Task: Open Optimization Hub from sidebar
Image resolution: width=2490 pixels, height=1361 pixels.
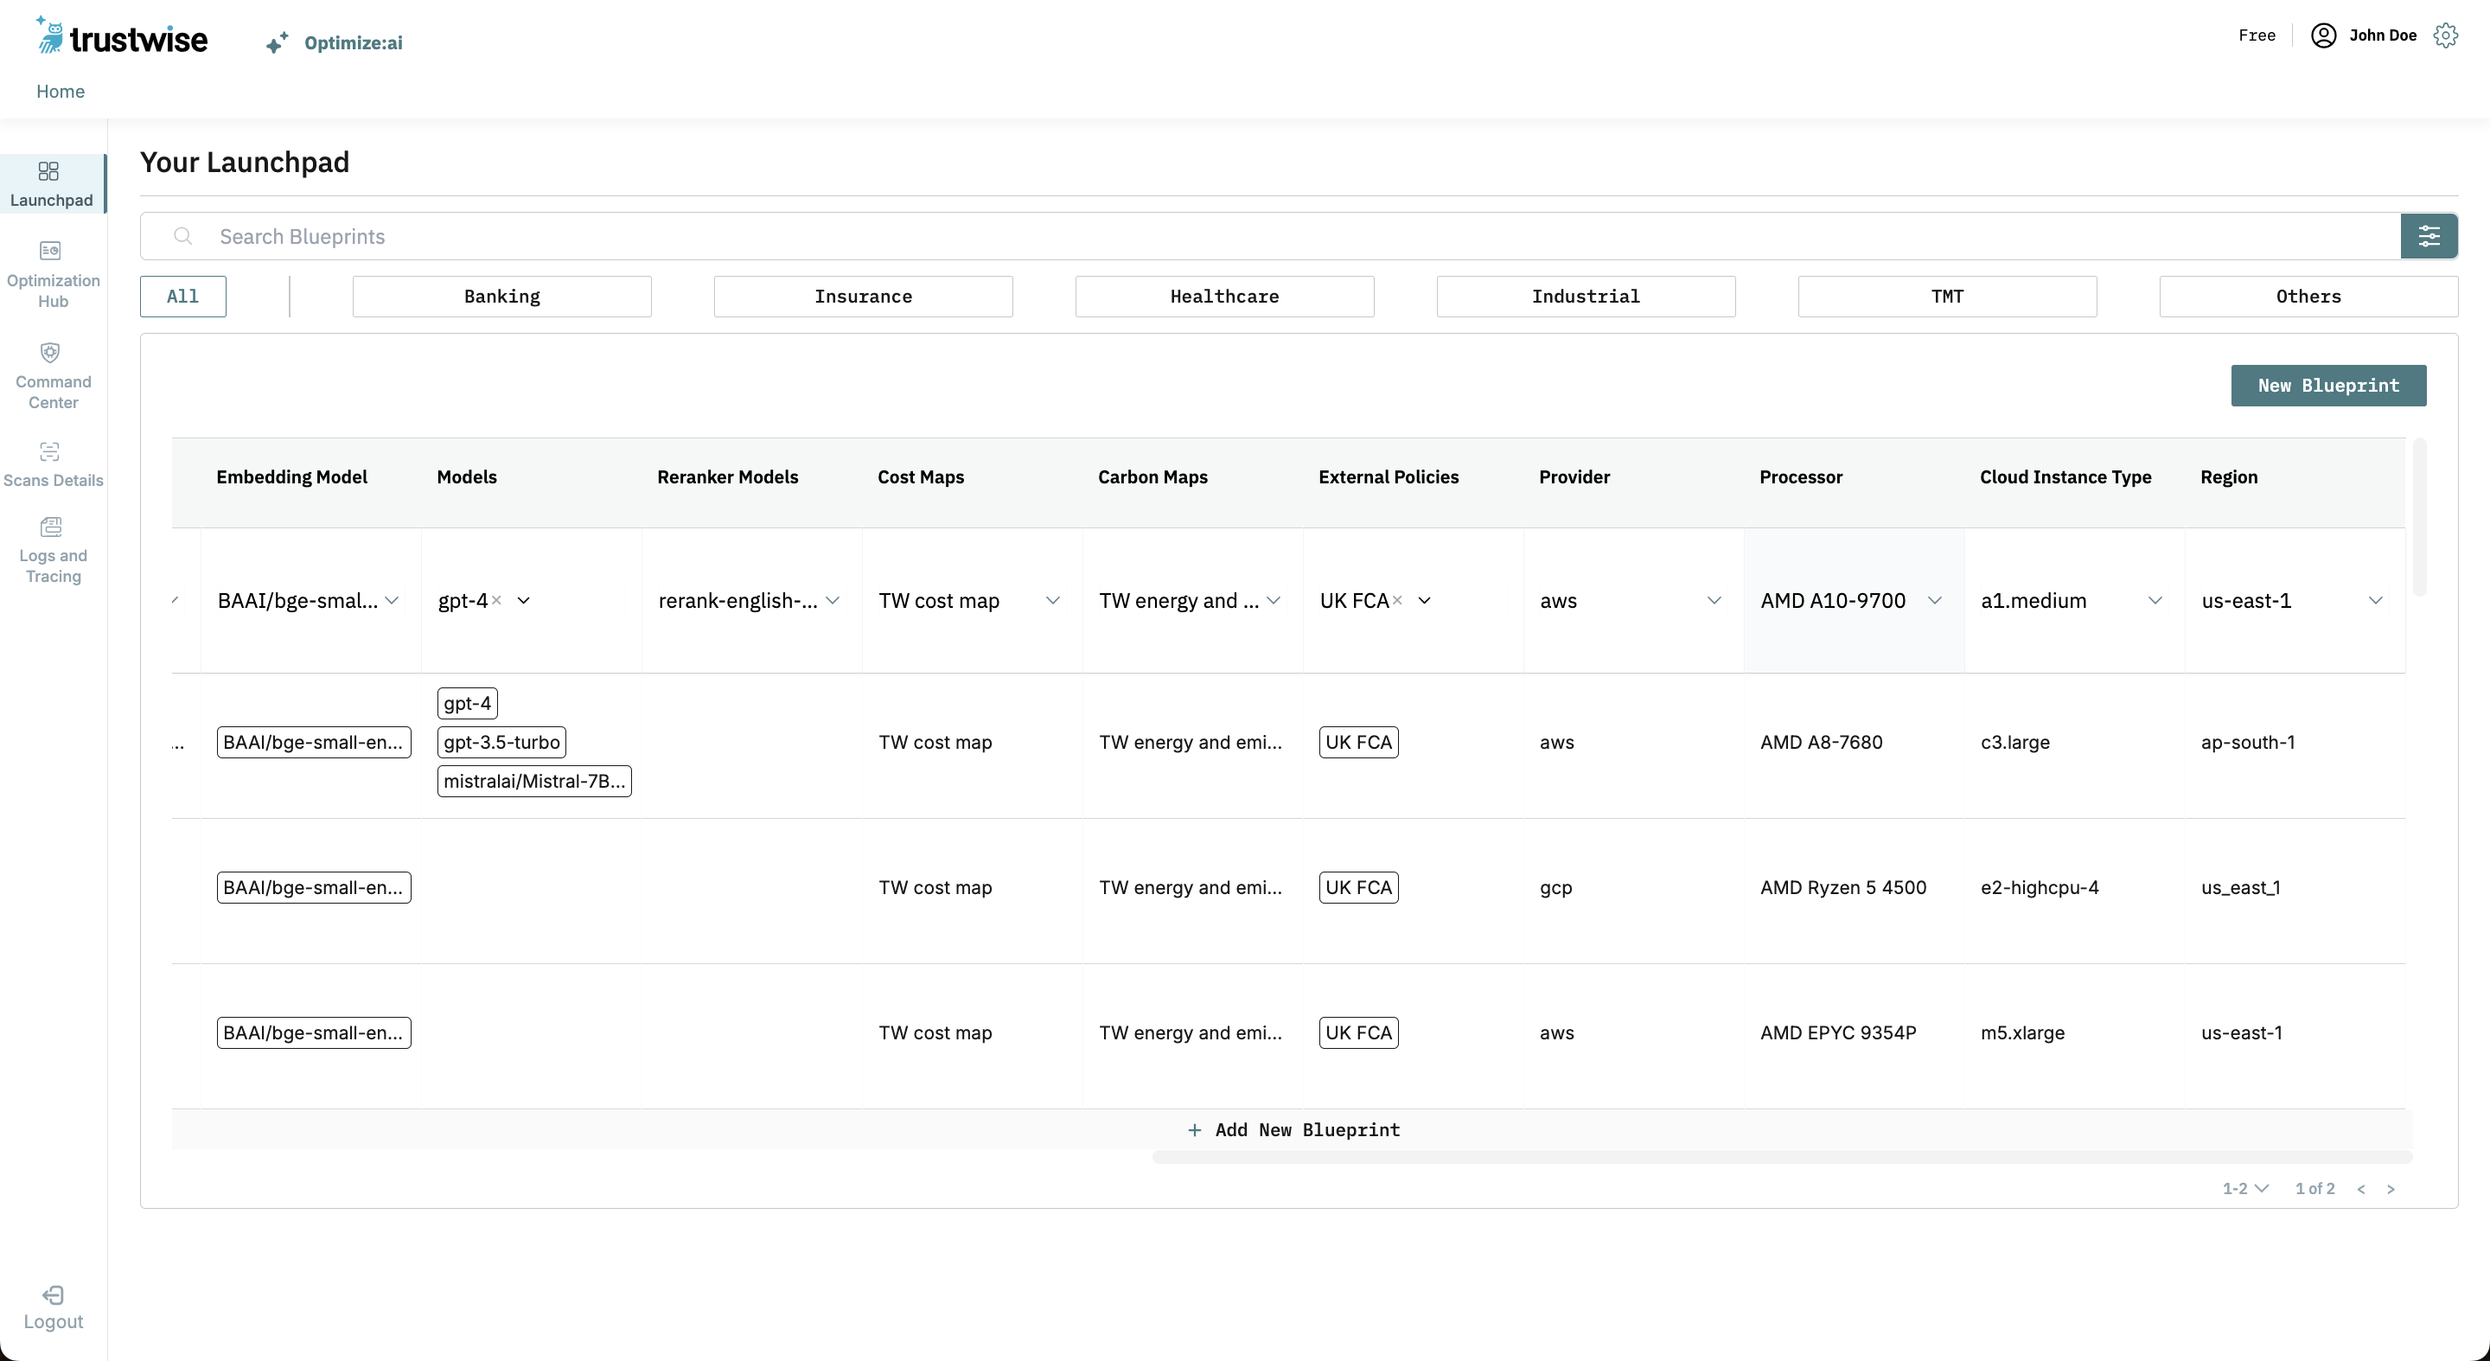Action: click(x=51, y=274)
